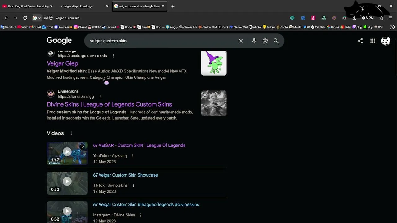Open the Transloot bookmark
Screen dimensions: 397x223
click(8, 27)
